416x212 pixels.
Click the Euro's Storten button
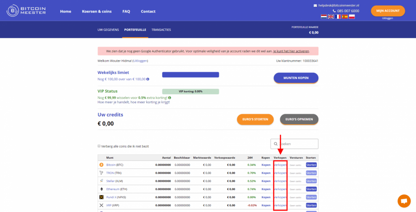pos(255,119)
